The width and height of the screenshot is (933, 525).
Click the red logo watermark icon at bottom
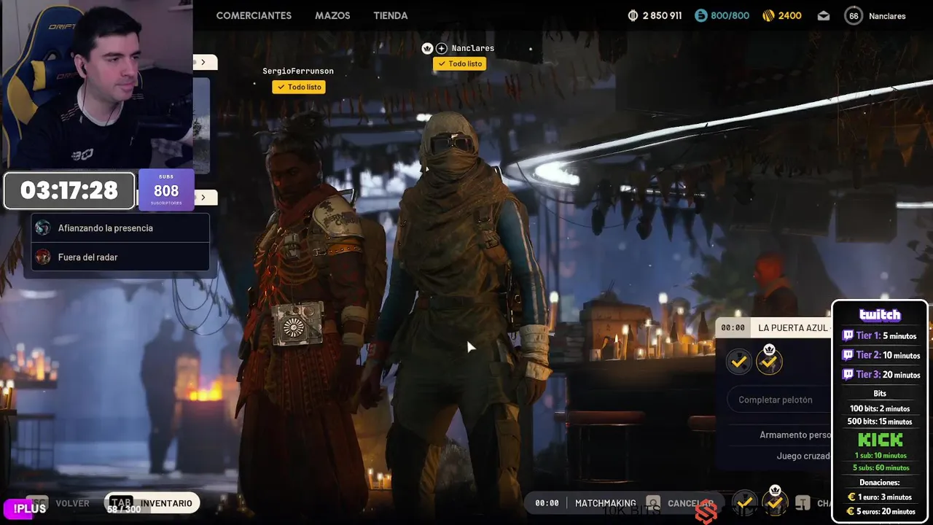pyautogui.click(x=706, y=513)
